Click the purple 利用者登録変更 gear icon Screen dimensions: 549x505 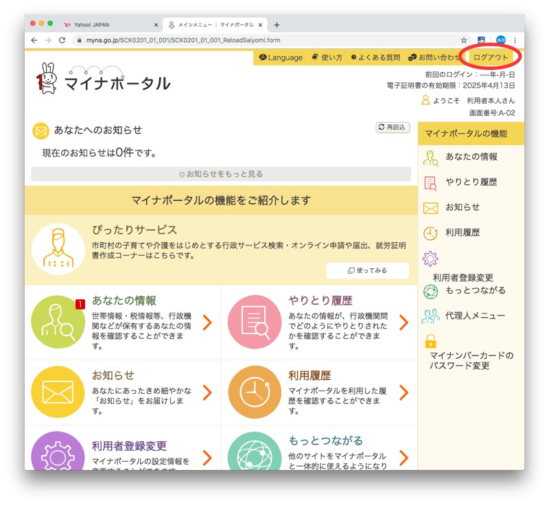pyautogui.click(x=58, y=453)
